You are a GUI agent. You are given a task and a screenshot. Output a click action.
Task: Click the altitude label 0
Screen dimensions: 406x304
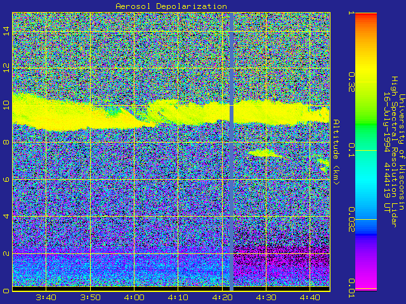[6, 291]
